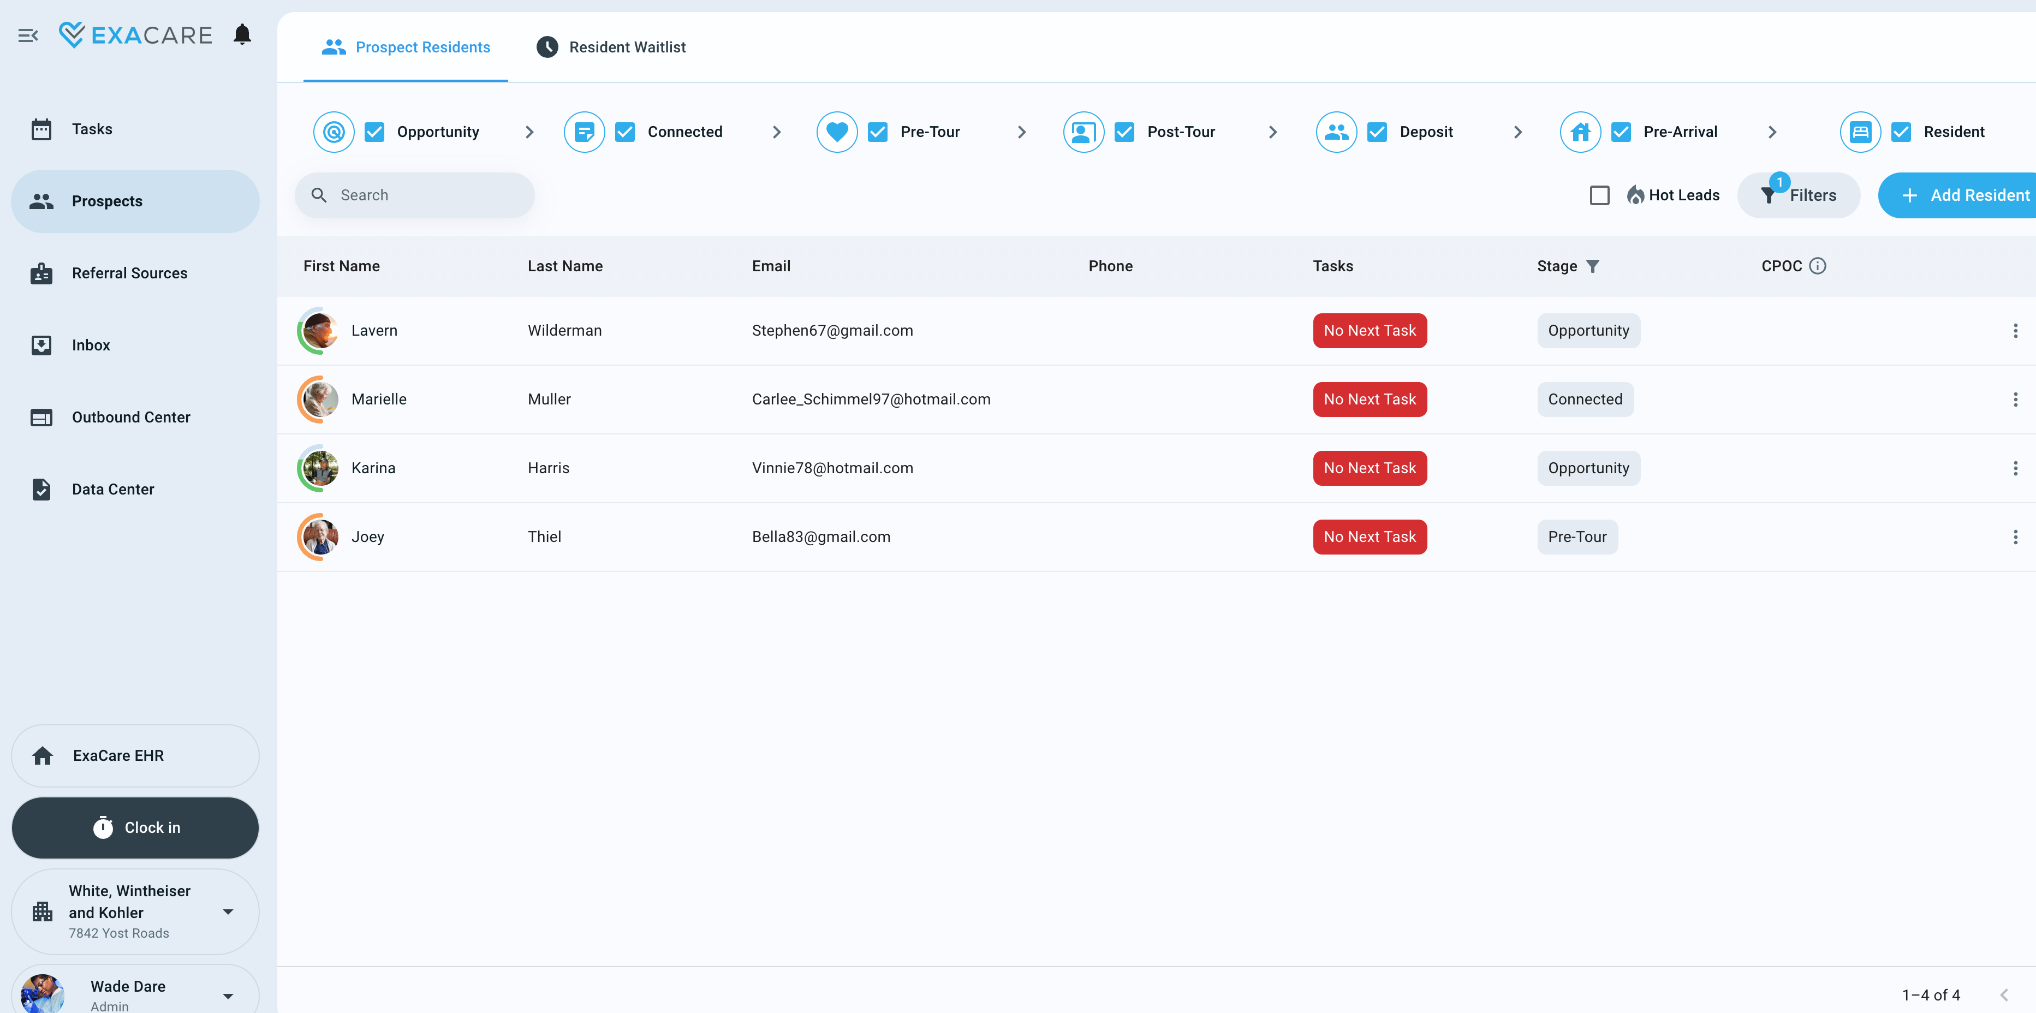Uncheck the Connected stage checkbox
The image size is (2036, 1013).
coord(625,131)
